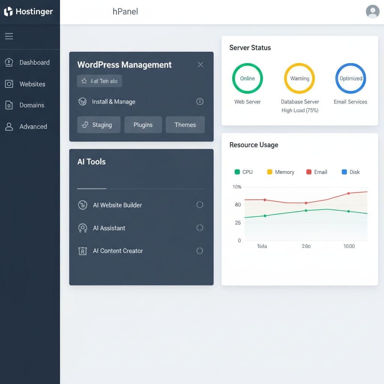Screen dimensions: 384x384
Task: Close the WordPress Management card
Action: (x=201, y=64)
